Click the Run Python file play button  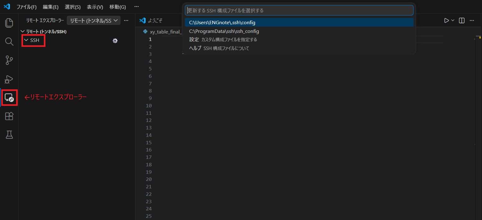click(447, 20)
